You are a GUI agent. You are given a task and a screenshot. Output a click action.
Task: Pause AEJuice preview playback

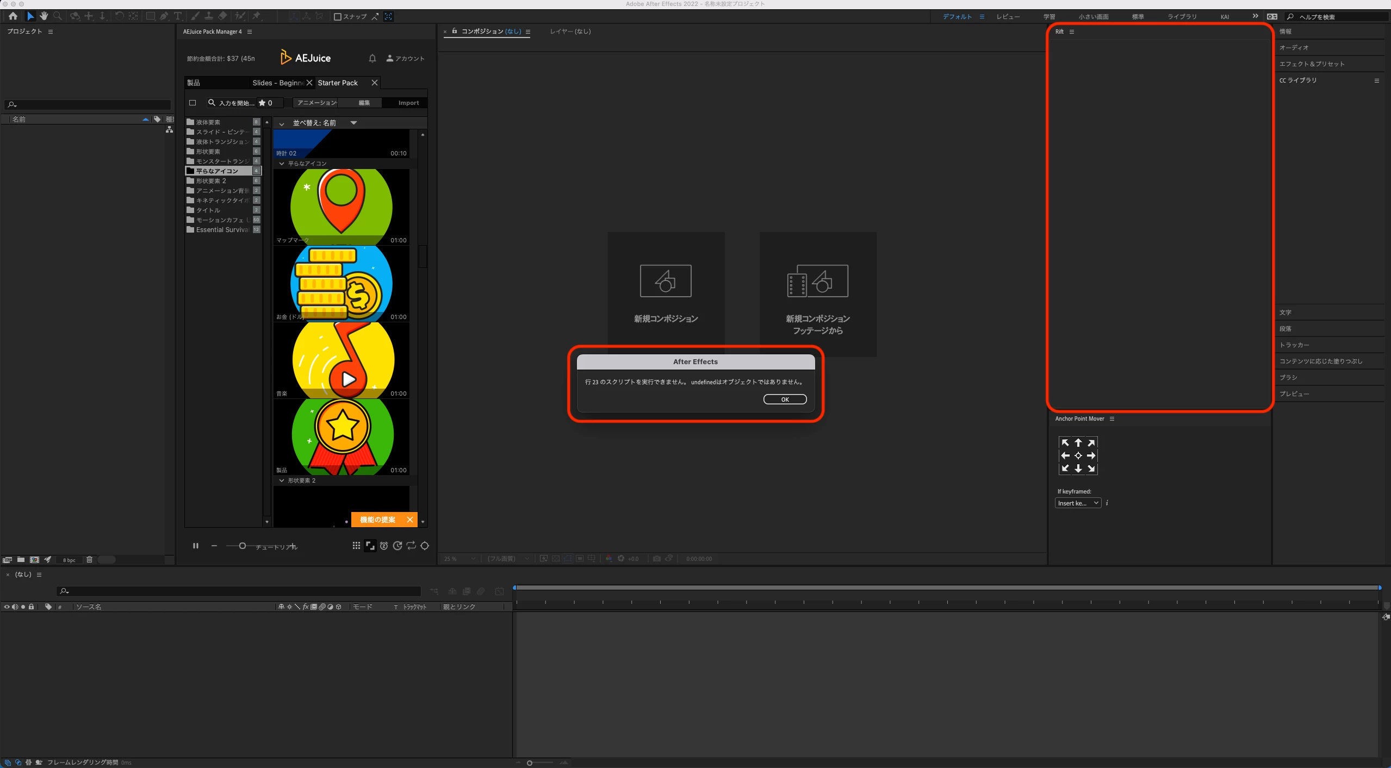196,546
